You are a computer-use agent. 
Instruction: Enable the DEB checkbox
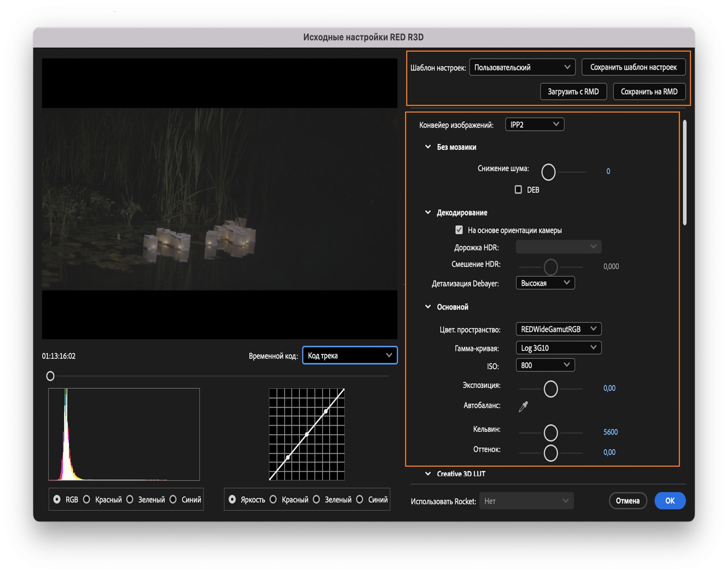[x=518, y=190]
